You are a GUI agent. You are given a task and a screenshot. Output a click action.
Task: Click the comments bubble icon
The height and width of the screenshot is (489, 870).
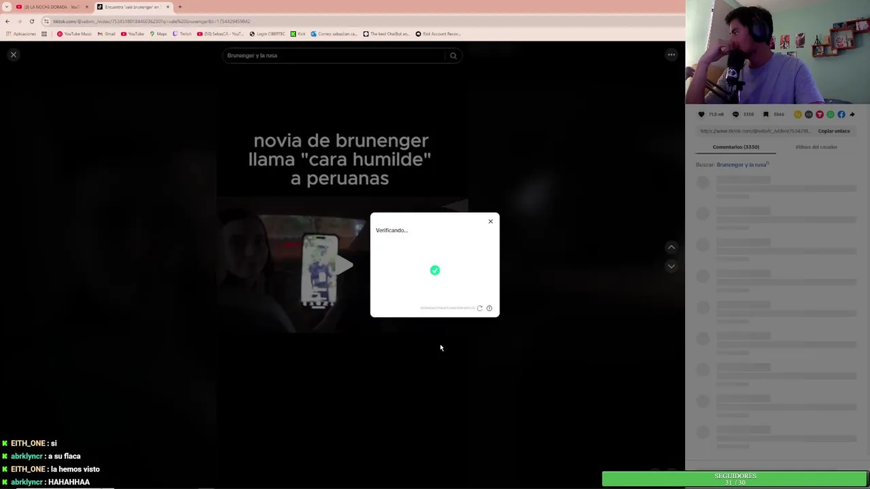click(735, 114)
